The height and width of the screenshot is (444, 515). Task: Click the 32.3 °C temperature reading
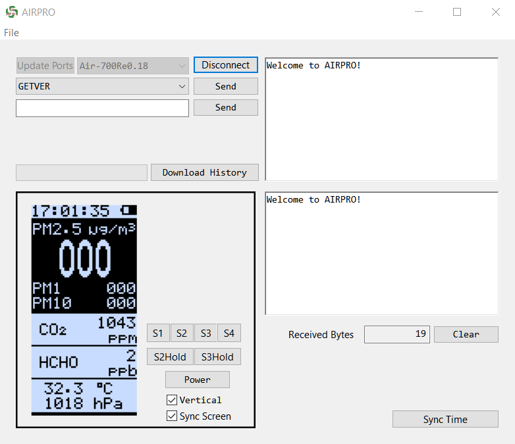(78, 388)
